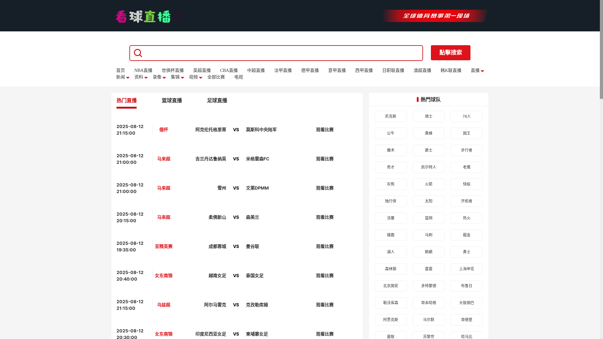Expand the 资料 dropdown menu
Screen dimensions: 603x339
click(x=141, y=77)
